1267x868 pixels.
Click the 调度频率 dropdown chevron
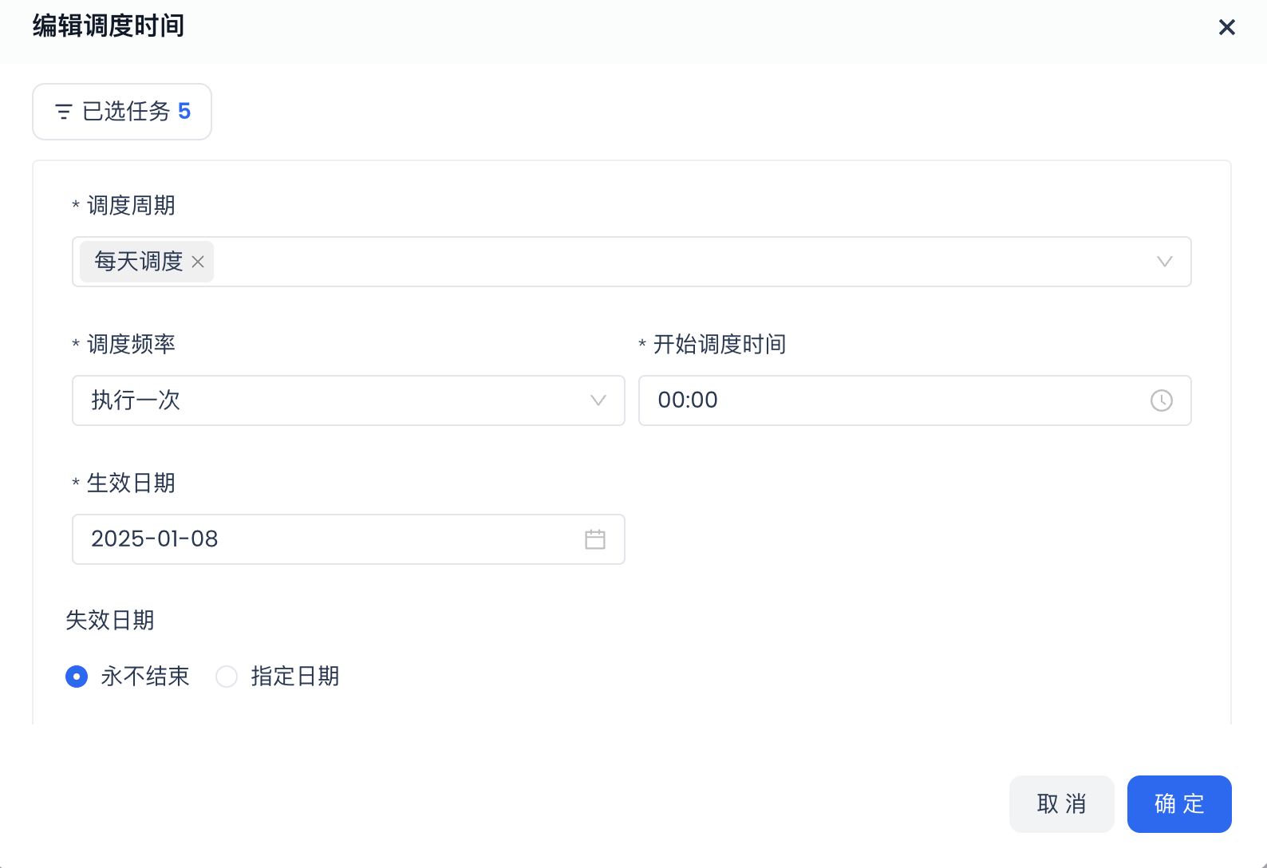[598, 400]
